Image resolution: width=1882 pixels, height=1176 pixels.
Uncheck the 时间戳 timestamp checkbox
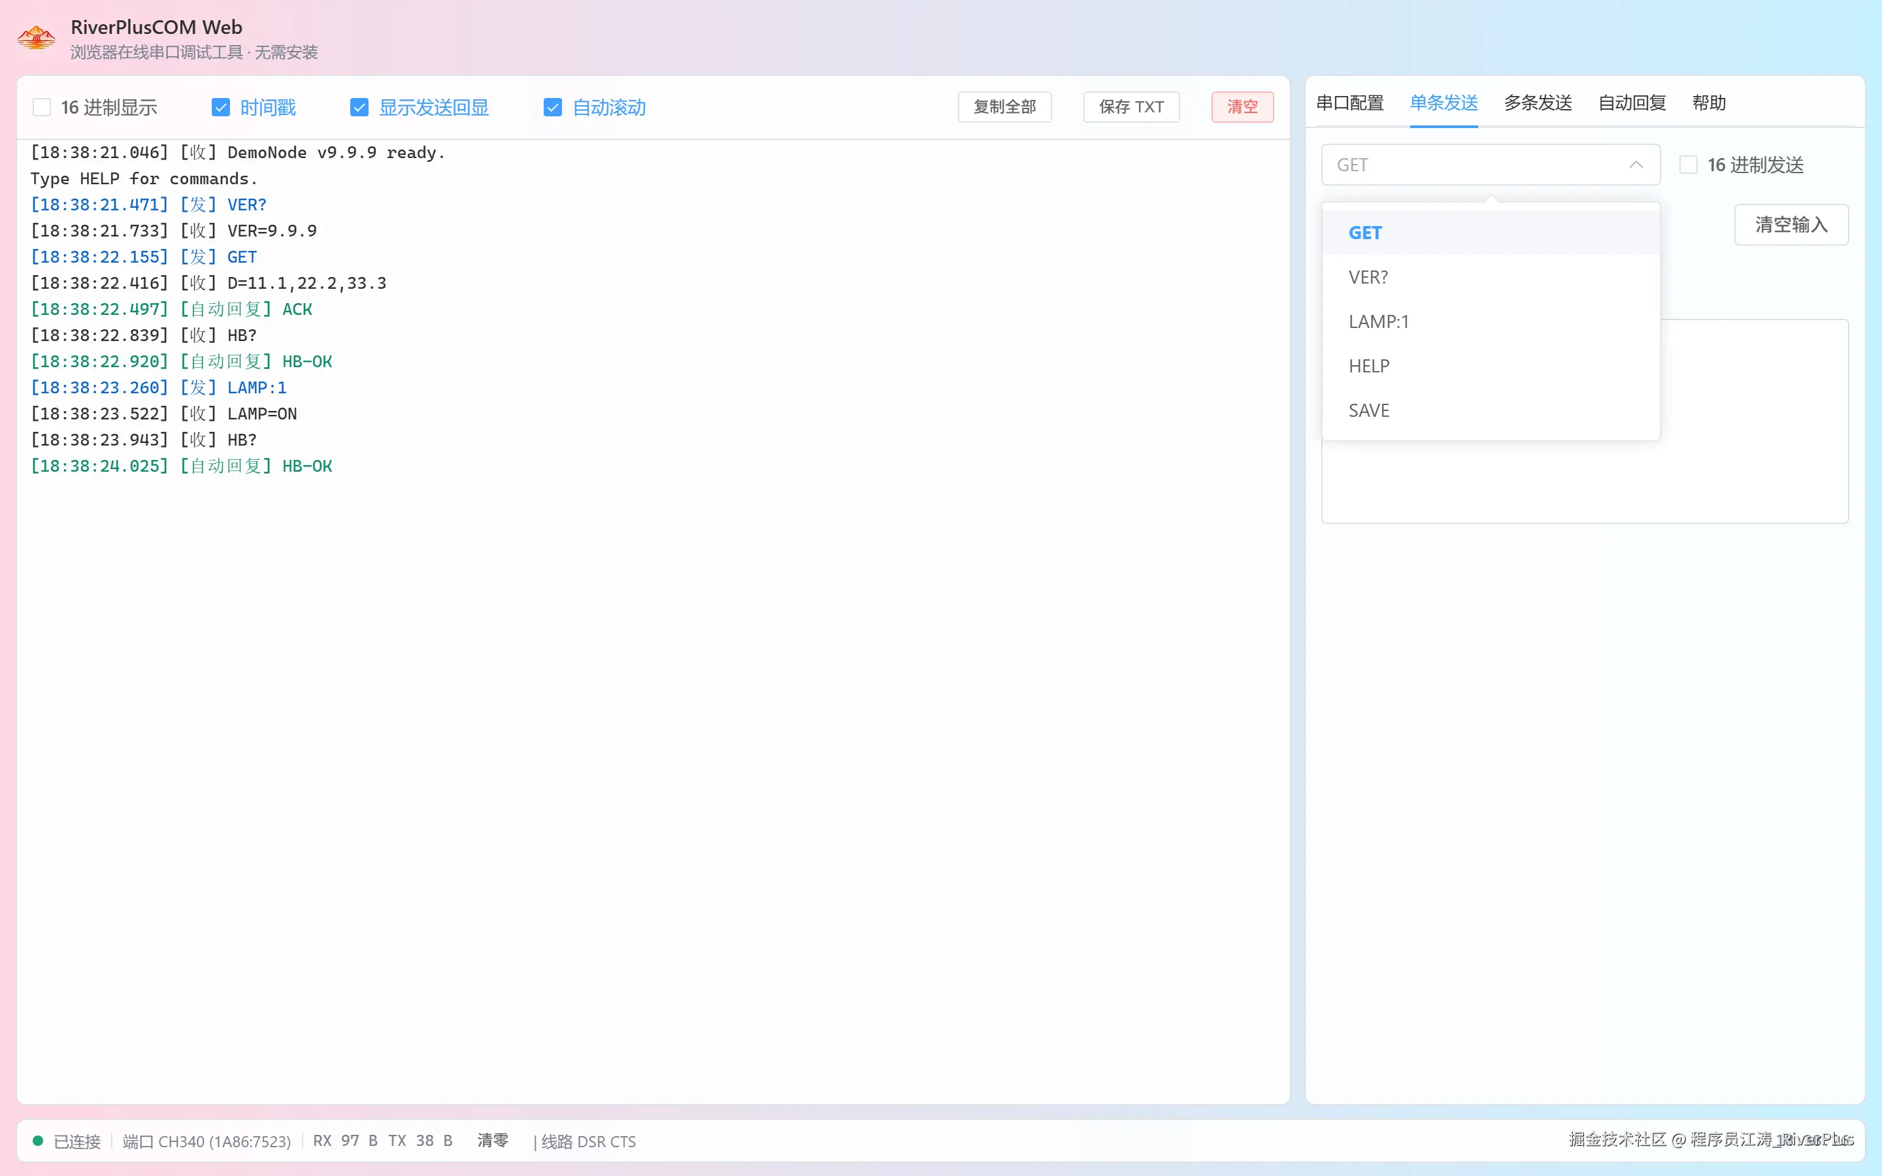pos(221,107)
